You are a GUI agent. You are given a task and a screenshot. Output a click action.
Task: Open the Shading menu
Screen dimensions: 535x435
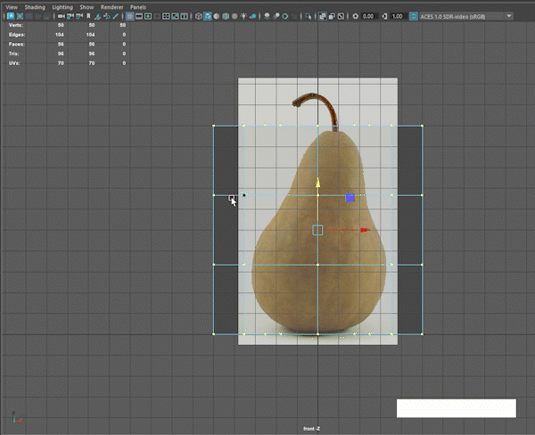[35, 7]
